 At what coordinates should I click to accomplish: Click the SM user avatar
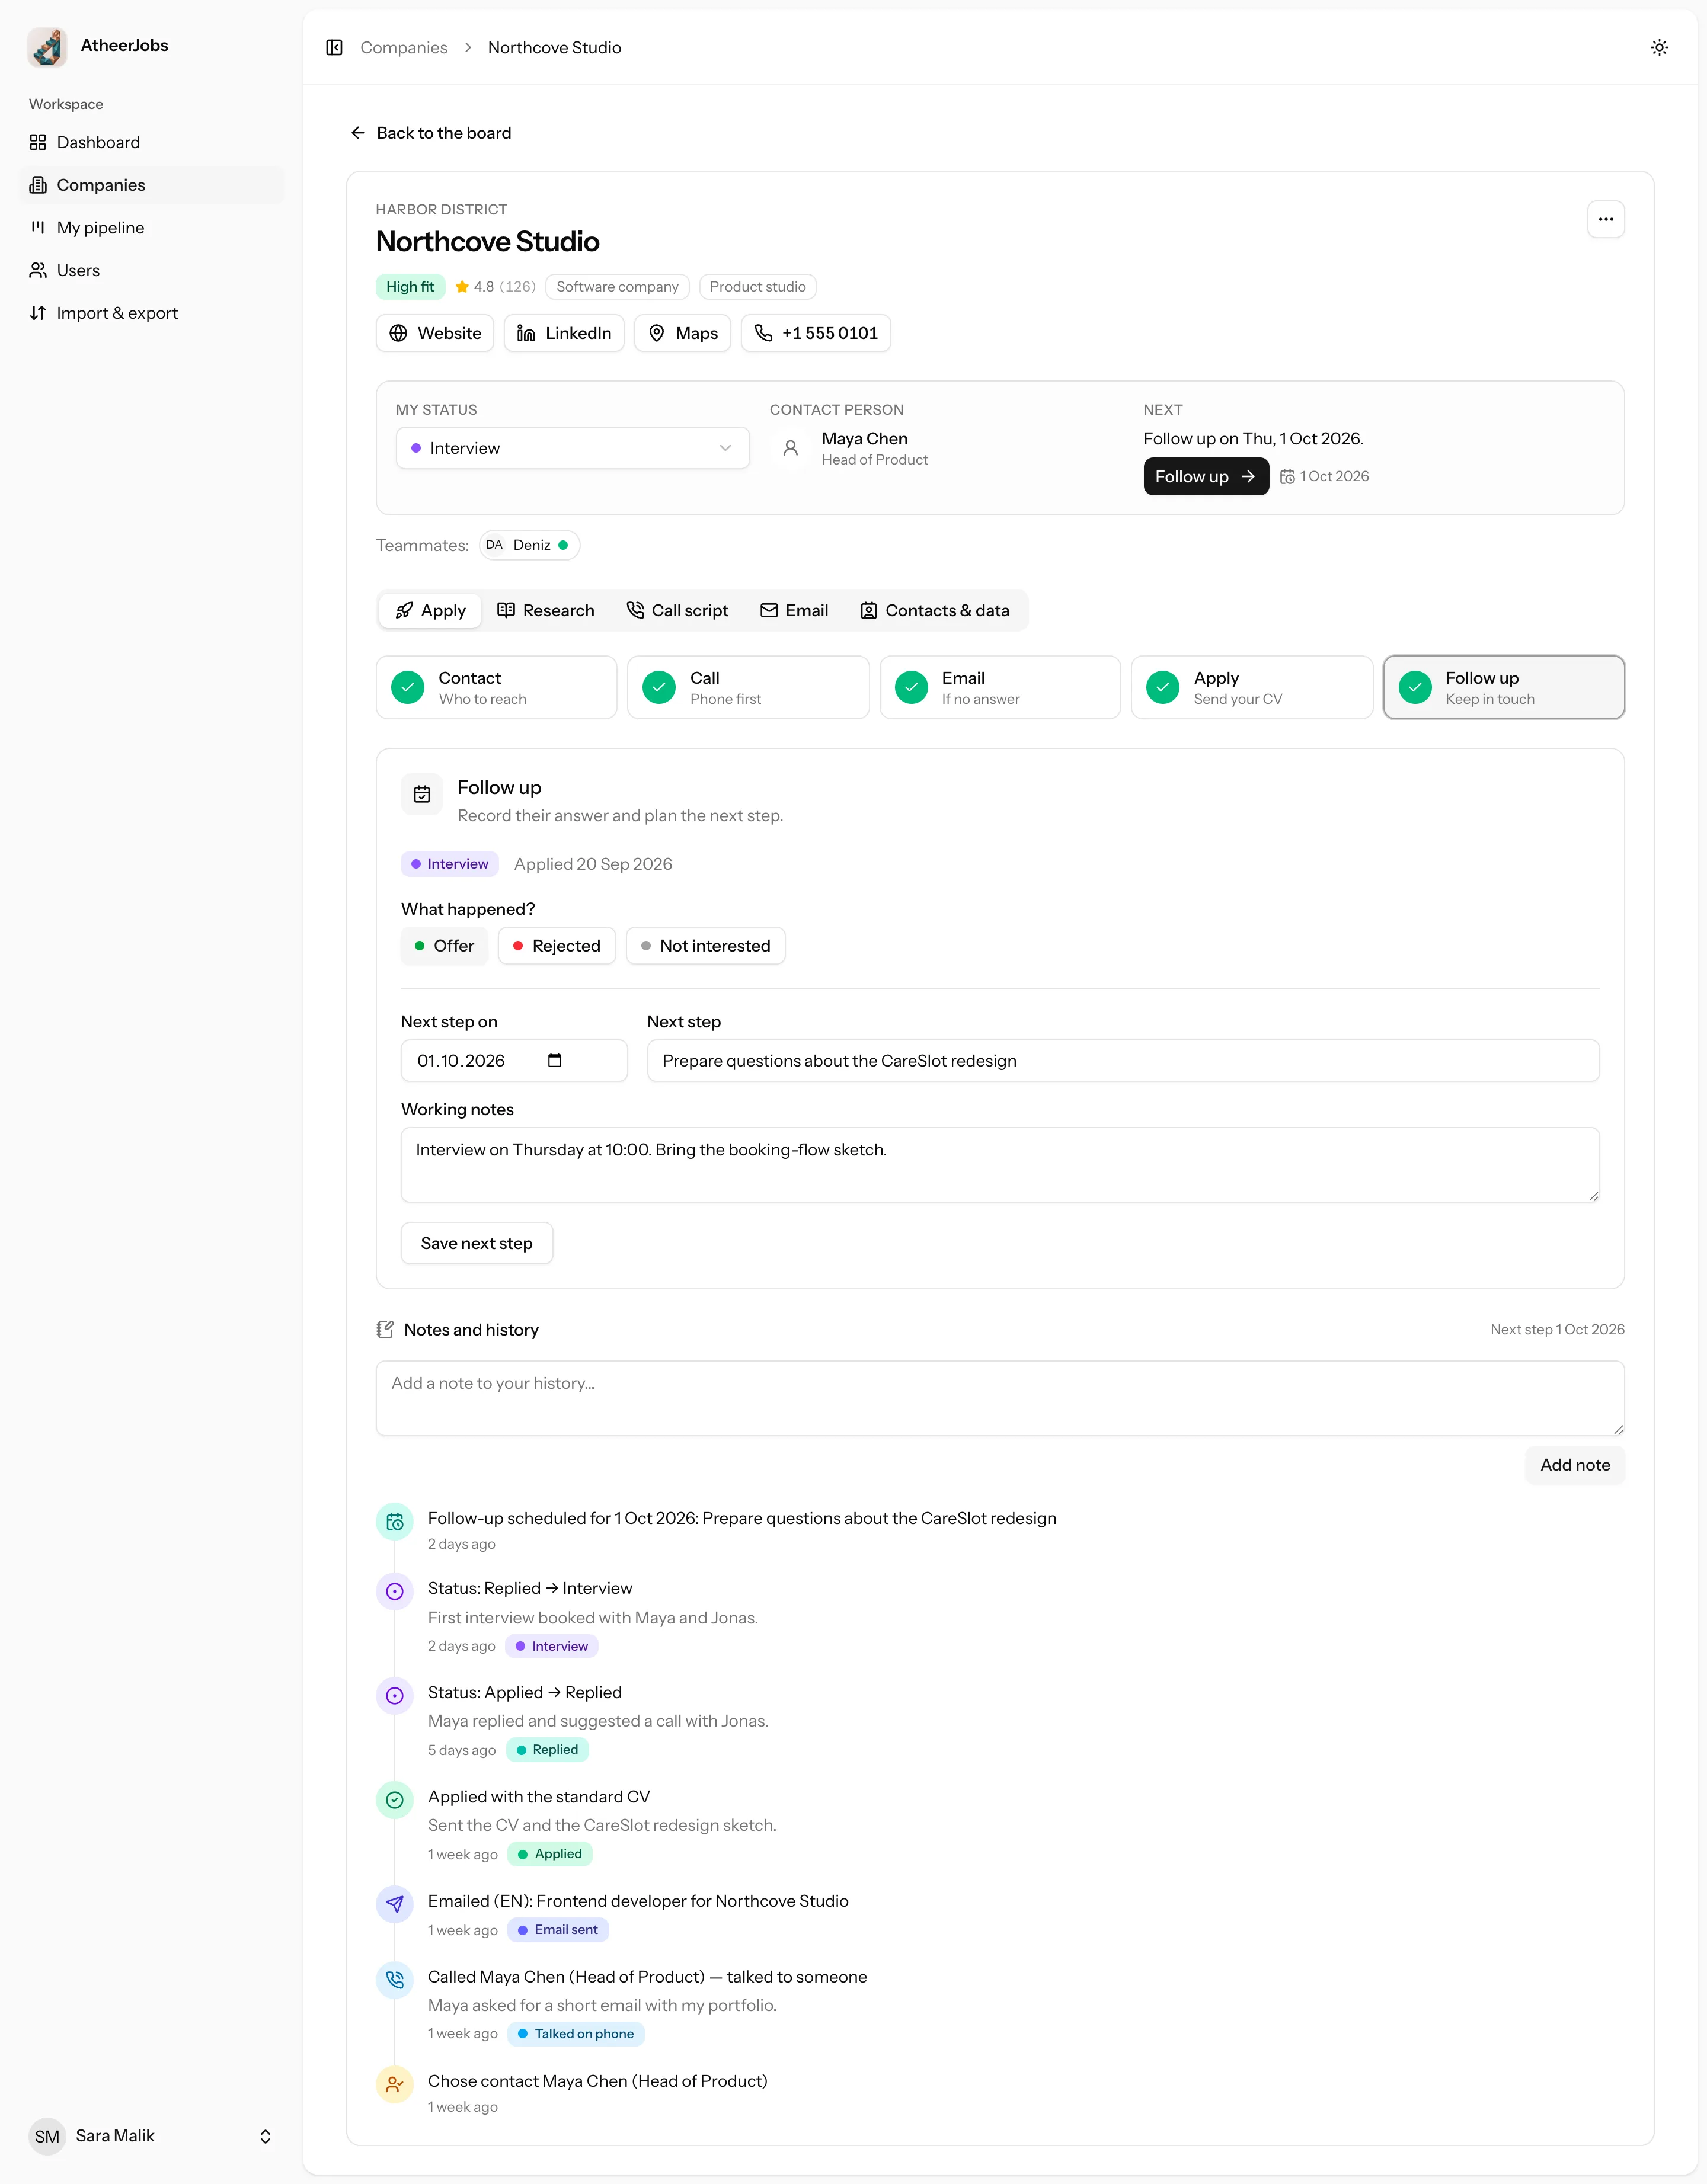(47, 2136)
